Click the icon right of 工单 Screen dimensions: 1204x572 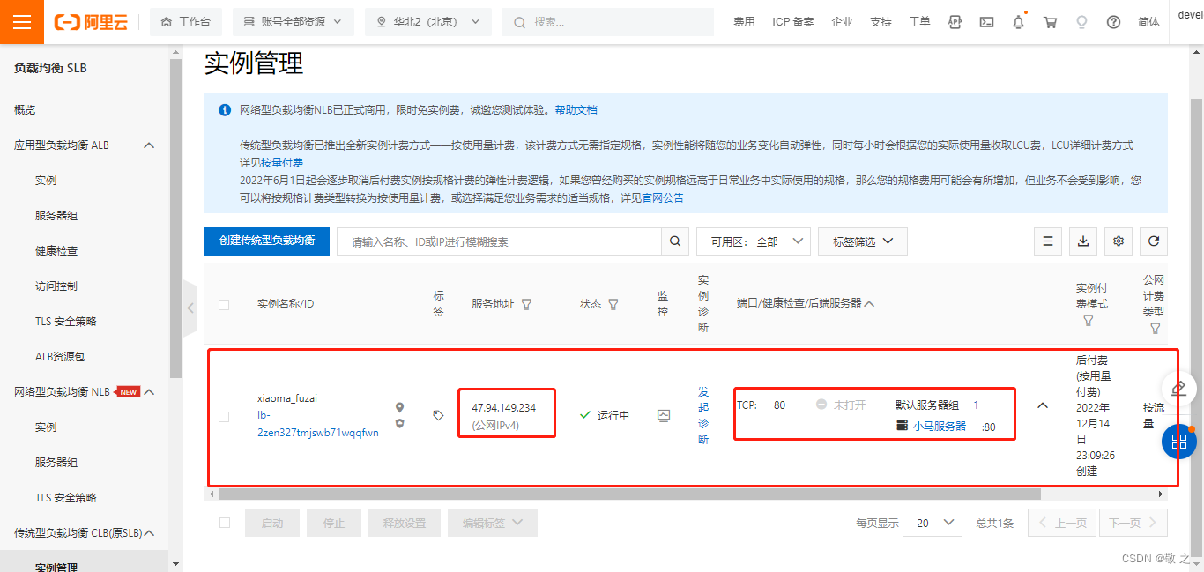click(x=955, y=22)
